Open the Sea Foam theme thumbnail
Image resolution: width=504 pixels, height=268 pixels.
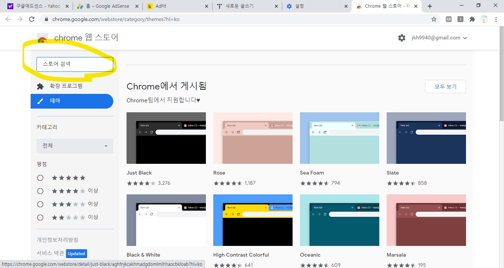[x=339, y=138]
